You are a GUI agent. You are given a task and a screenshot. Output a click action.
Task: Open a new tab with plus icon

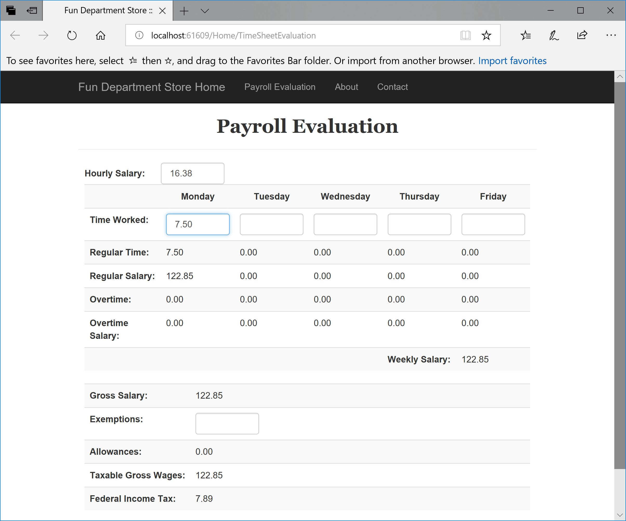pyautogui.click(x=184, y=11)
